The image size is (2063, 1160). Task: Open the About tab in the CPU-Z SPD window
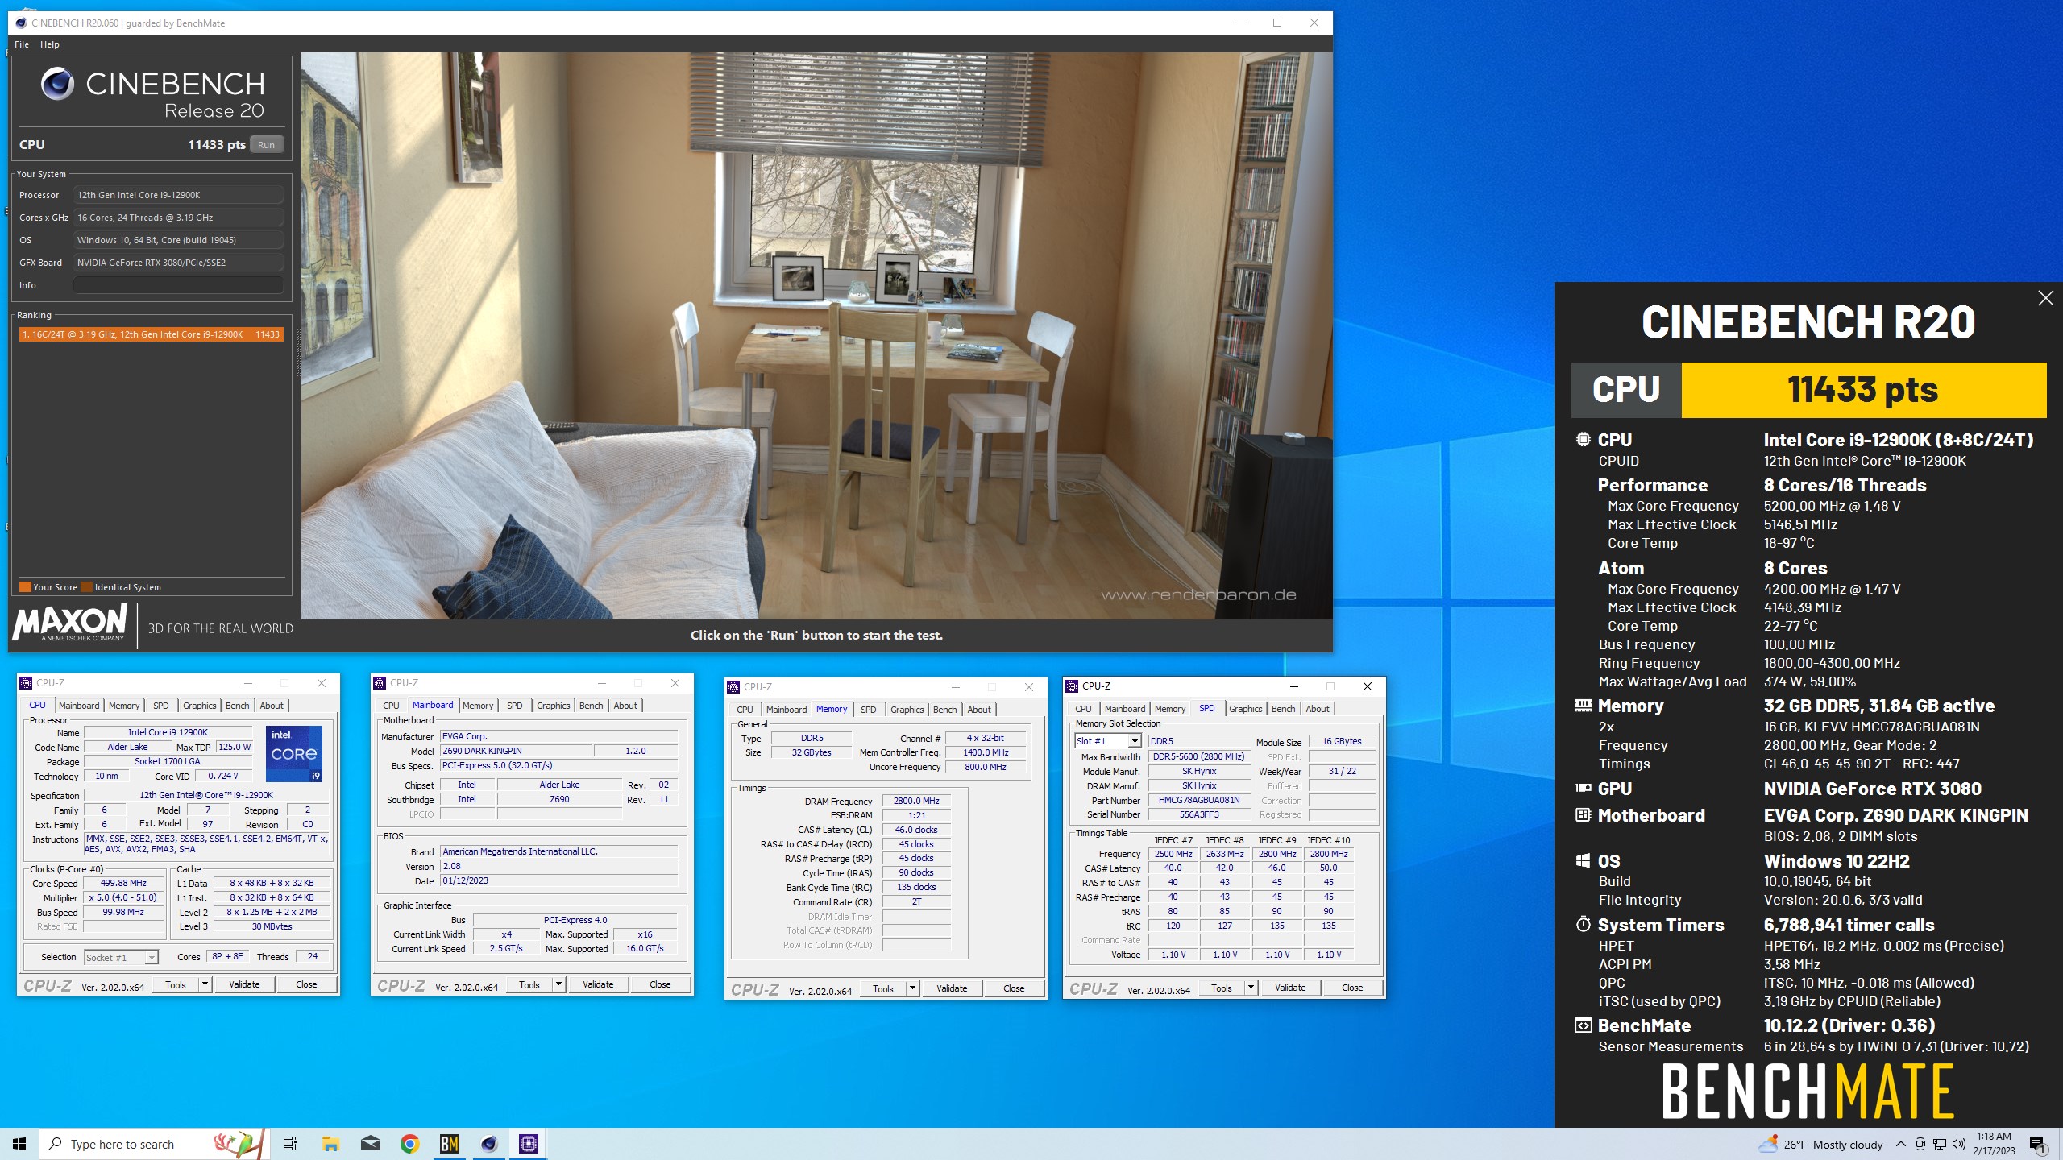[x=1318, y=709]
